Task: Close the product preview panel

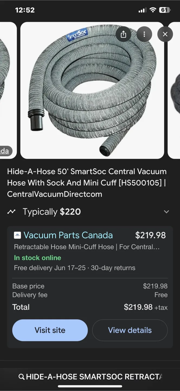Action: coord(165,34)
